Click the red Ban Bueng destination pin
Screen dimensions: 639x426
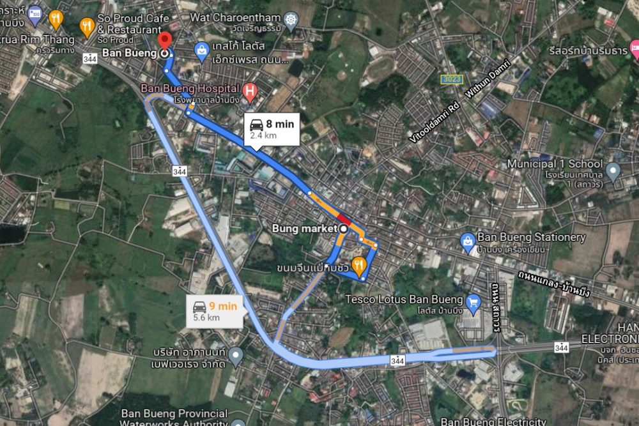coord(165,42)
